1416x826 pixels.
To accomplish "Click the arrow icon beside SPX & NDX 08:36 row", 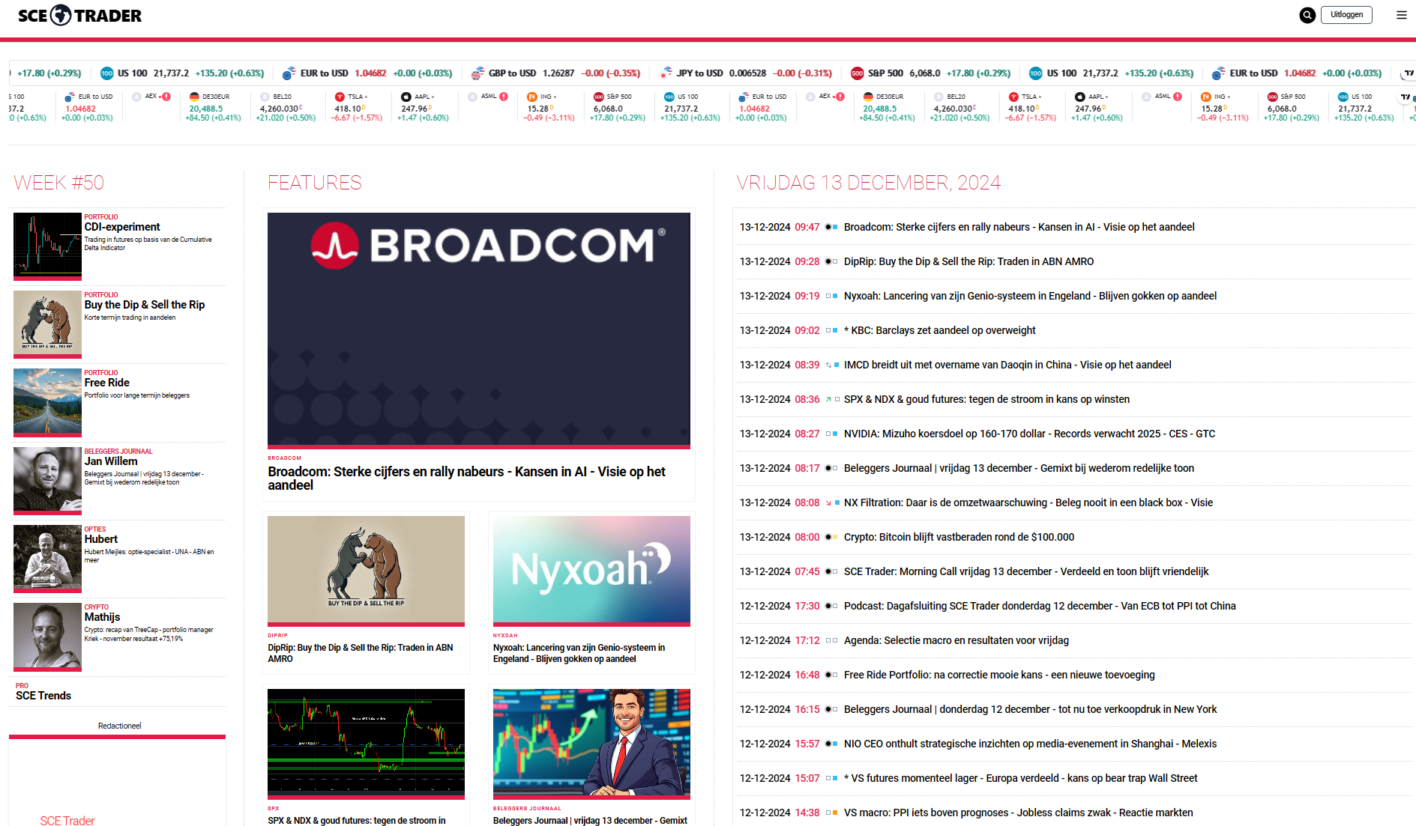I will pyautogui.click(x=828, y=399).
